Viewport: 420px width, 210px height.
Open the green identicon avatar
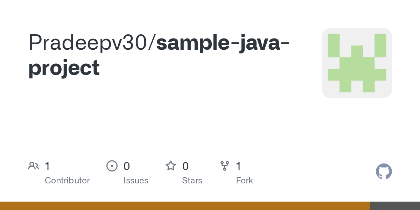pyautogui.click(x=357, y=63)
